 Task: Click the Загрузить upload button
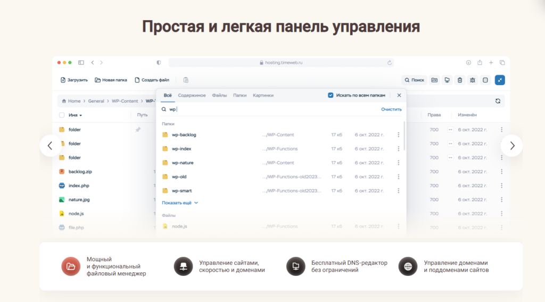[x=74, y=80]
